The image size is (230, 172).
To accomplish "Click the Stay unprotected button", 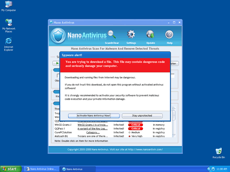I will (142, 116).
